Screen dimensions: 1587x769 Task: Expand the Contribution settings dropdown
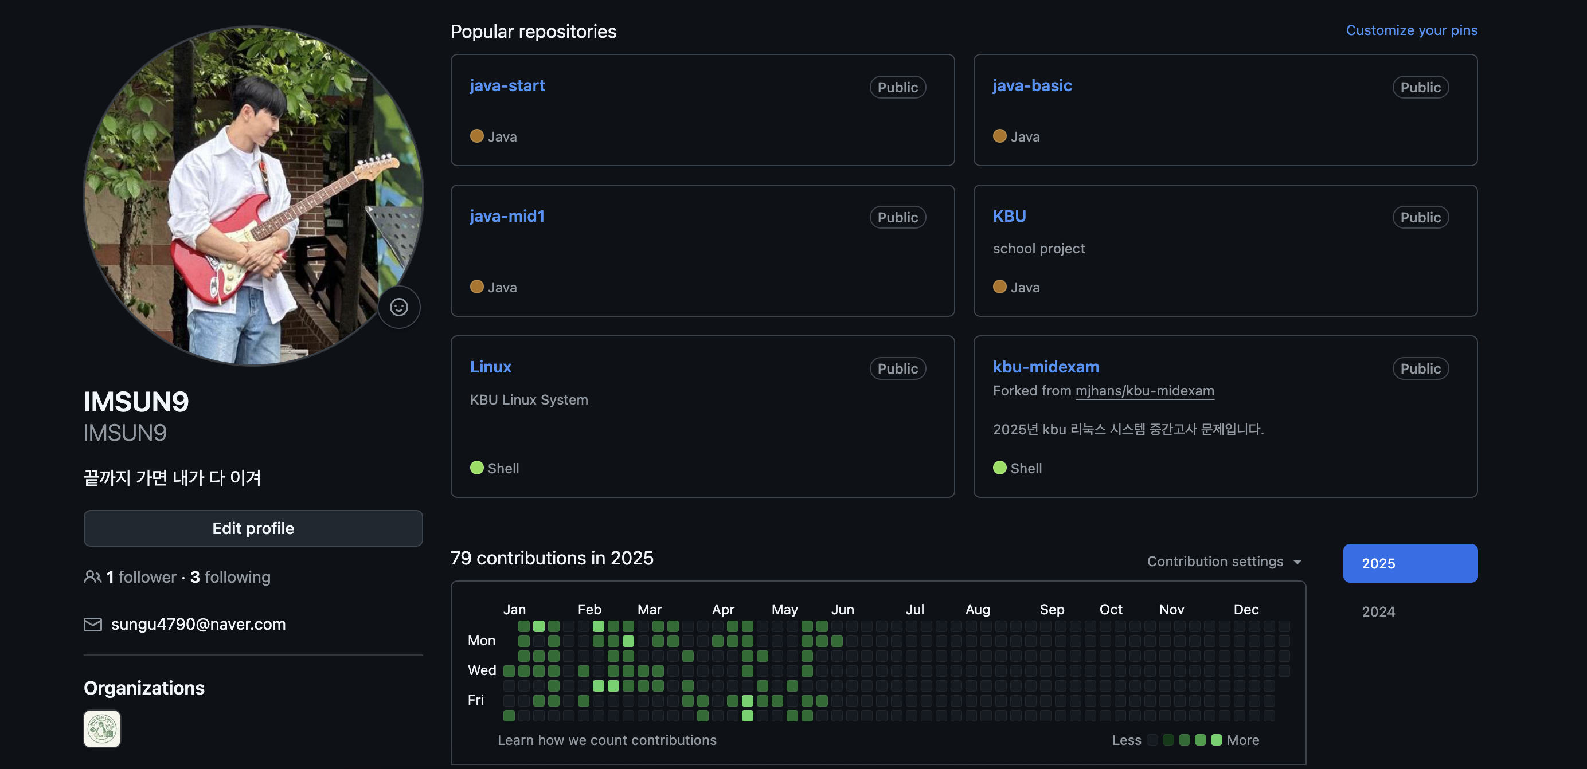(1215, 562)
